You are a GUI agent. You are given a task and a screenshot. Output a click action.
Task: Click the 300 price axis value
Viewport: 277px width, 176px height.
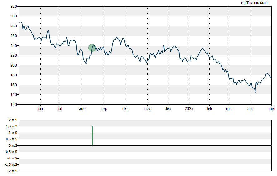click(x=14, y=16)
